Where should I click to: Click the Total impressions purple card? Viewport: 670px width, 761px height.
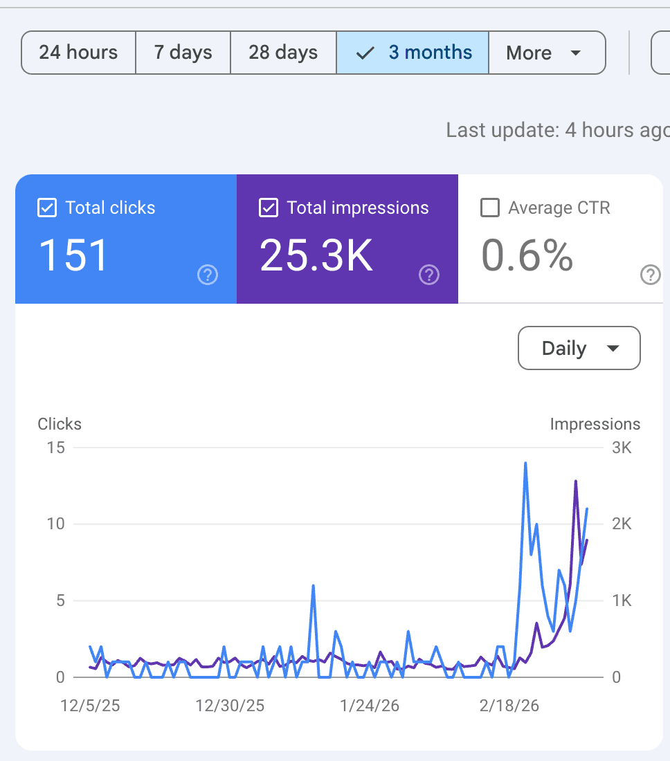pos(347,239)
